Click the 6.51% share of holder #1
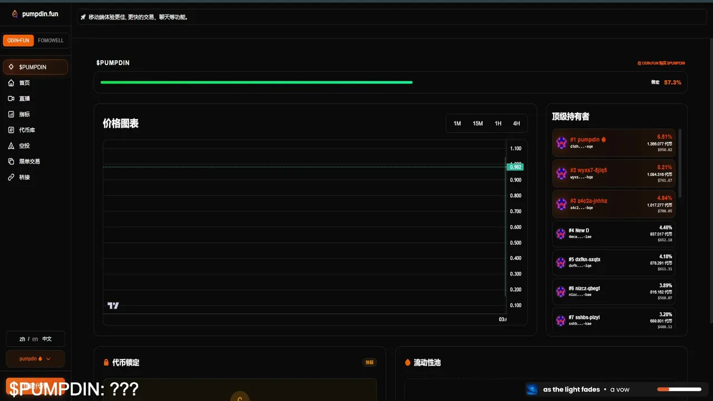713x401 pixels. pyautogui.click(x=665, y=136)
